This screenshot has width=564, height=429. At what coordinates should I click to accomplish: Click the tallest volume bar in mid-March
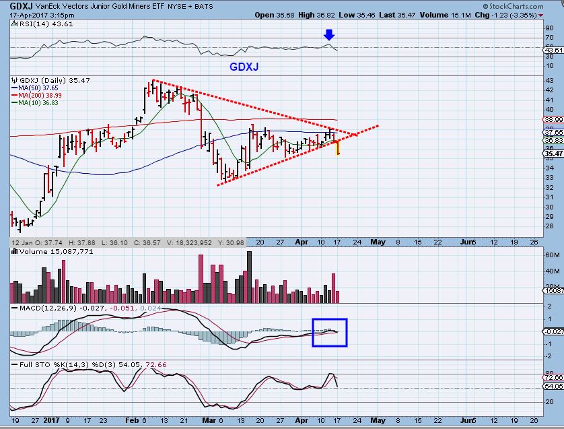point(249,277)
